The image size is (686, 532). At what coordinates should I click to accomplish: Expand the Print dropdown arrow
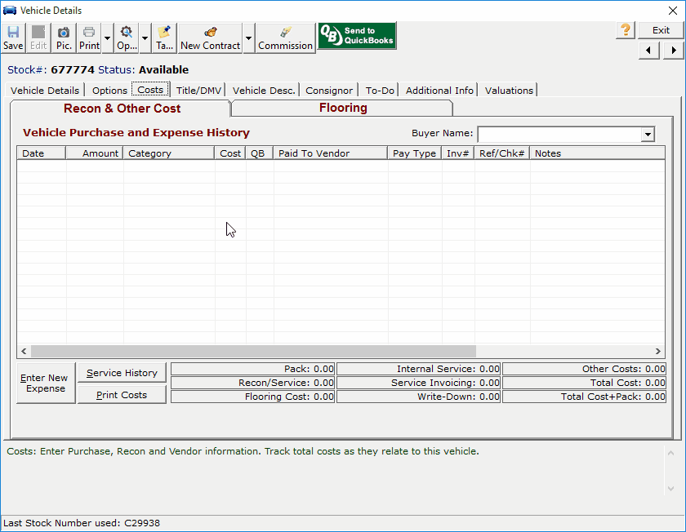[x=108, y=38]
